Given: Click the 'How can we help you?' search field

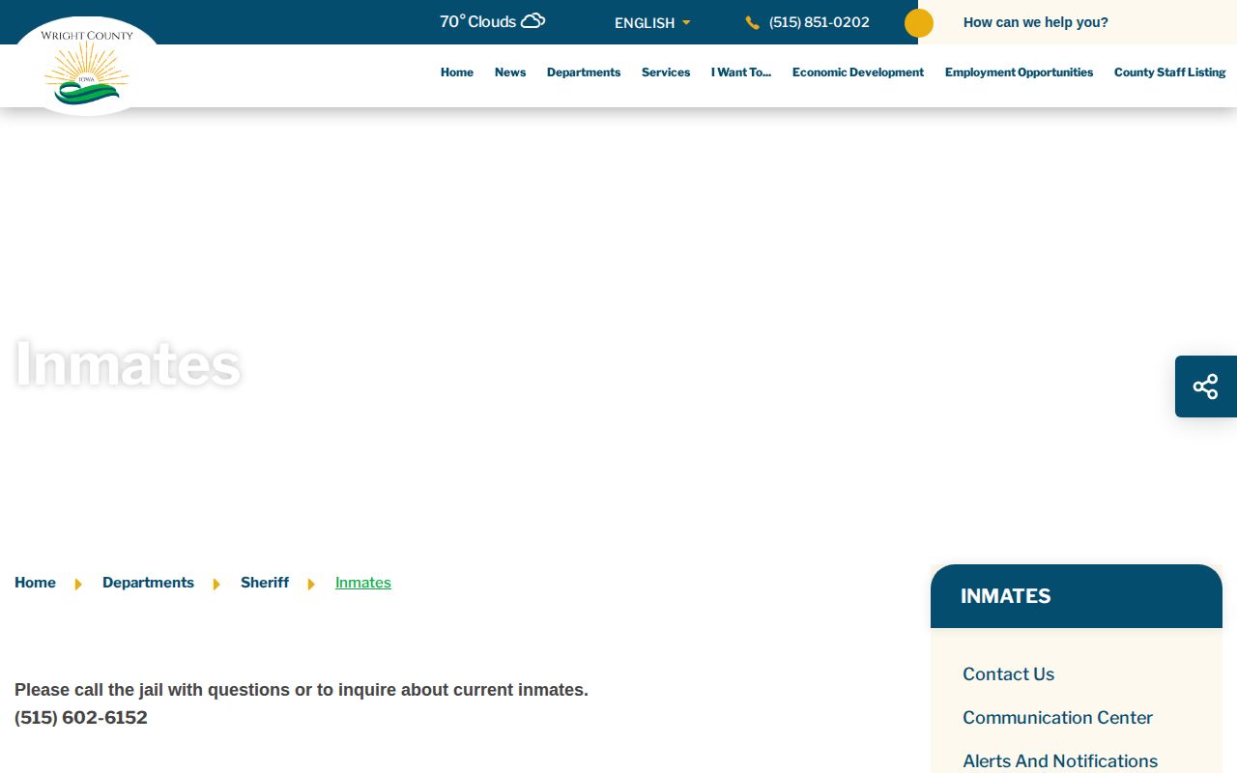Looking at the screenshot, I should point(1078,22).
